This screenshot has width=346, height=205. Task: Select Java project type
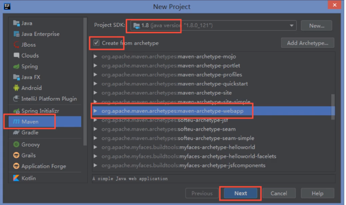point(45,23)
